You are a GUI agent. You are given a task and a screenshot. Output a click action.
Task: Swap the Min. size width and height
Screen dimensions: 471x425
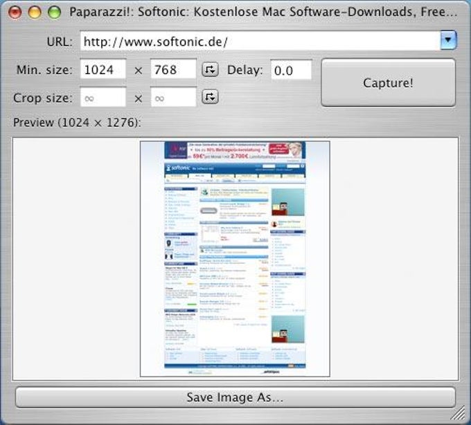pyautogui.click(x=210, y=70)
